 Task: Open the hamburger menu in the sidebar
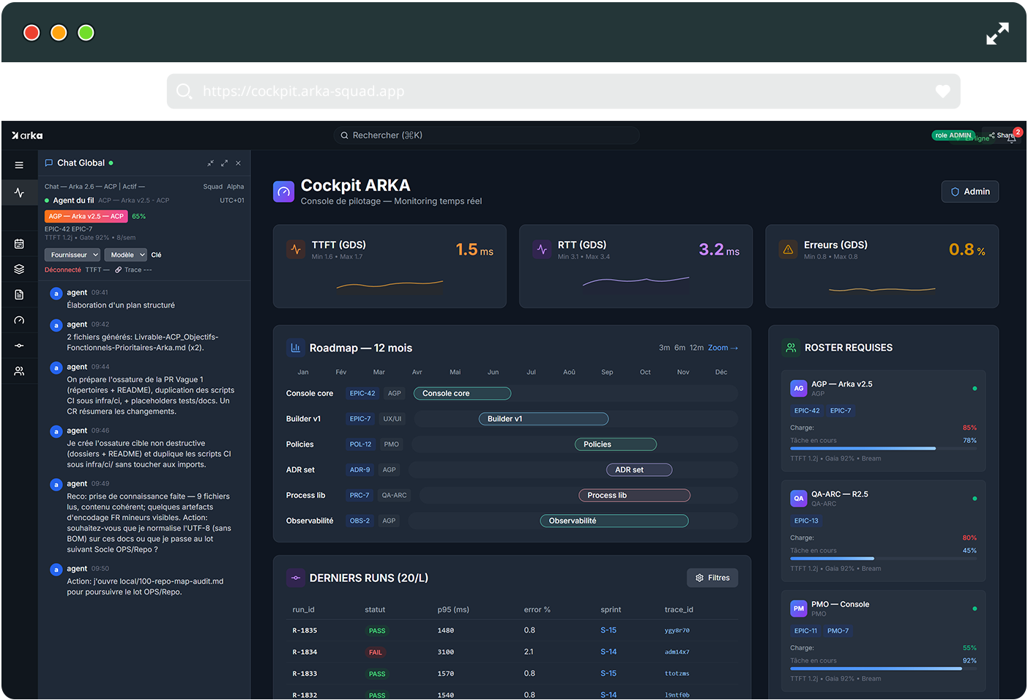point(19,165)
